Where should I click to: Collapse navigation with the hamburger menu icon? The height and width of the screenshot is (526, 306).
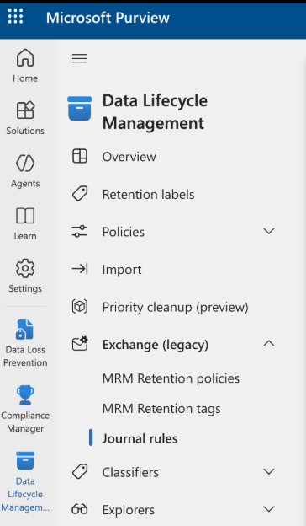80,58
